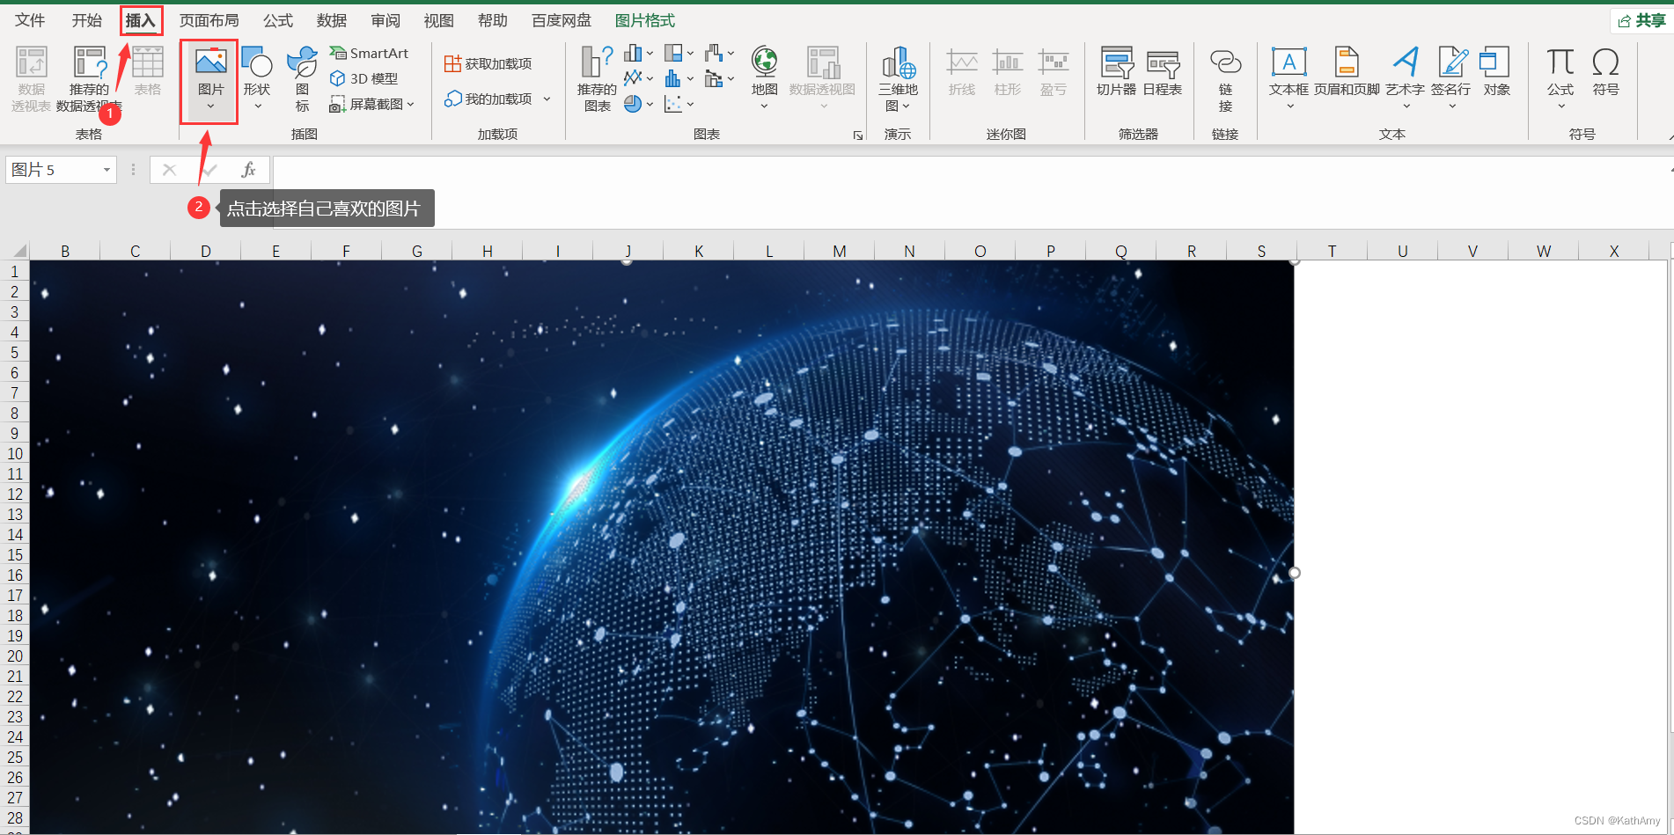Insert a Text Box (文本框)

1289,79
